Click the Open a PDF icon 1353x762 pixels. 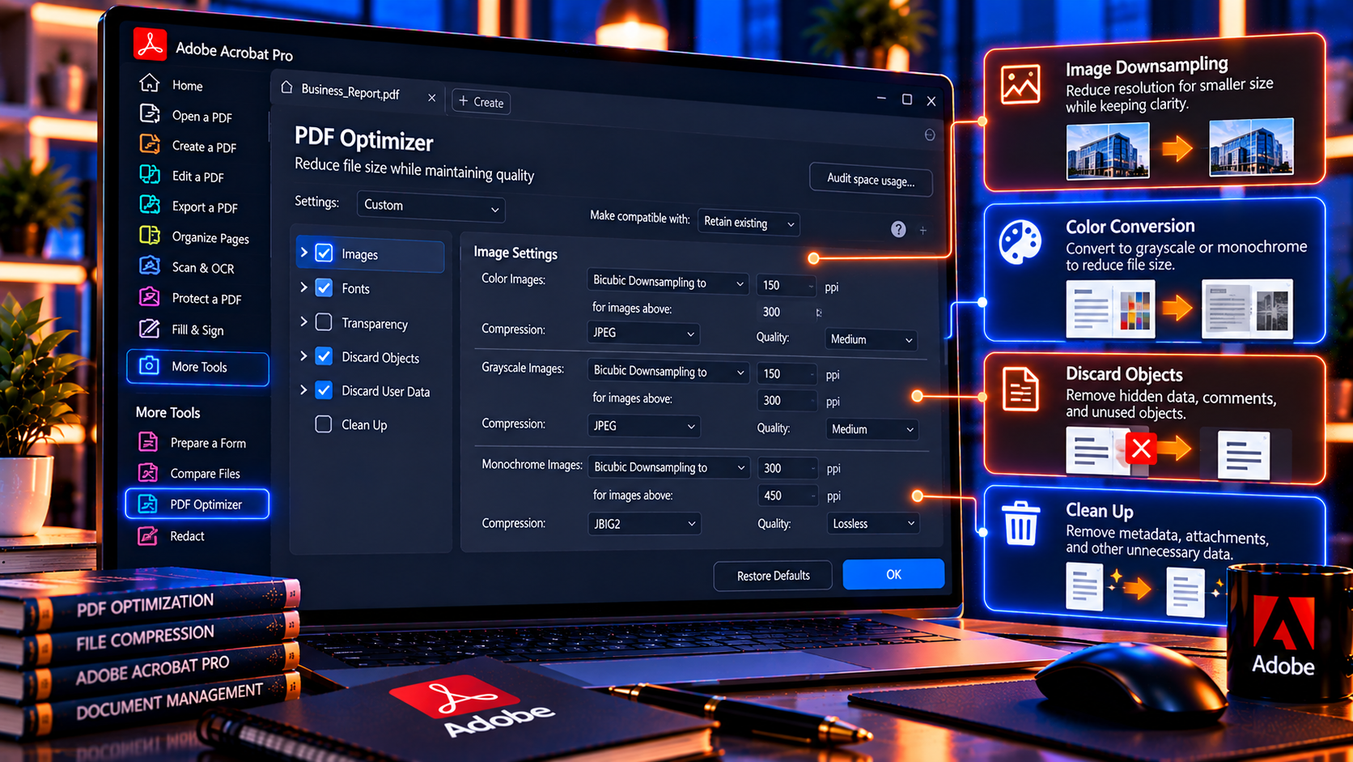[x=149, y=113]
